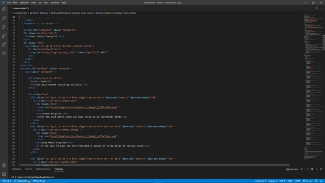The width and height of the screenshot is (325, 183).
Task: Switch to the DEBUG CONSOLE tab
Action: pos(43,169)
